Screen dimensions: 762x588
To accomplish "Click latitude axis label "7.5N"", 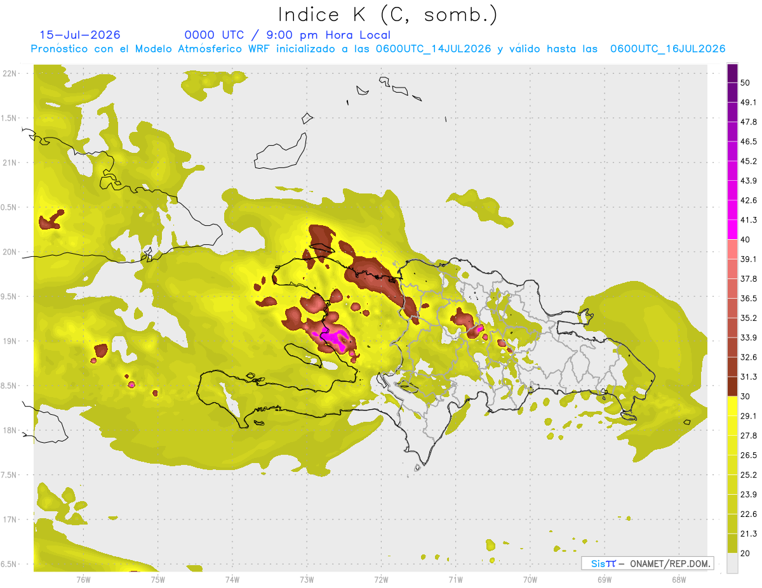I will [x=8, y=474].
